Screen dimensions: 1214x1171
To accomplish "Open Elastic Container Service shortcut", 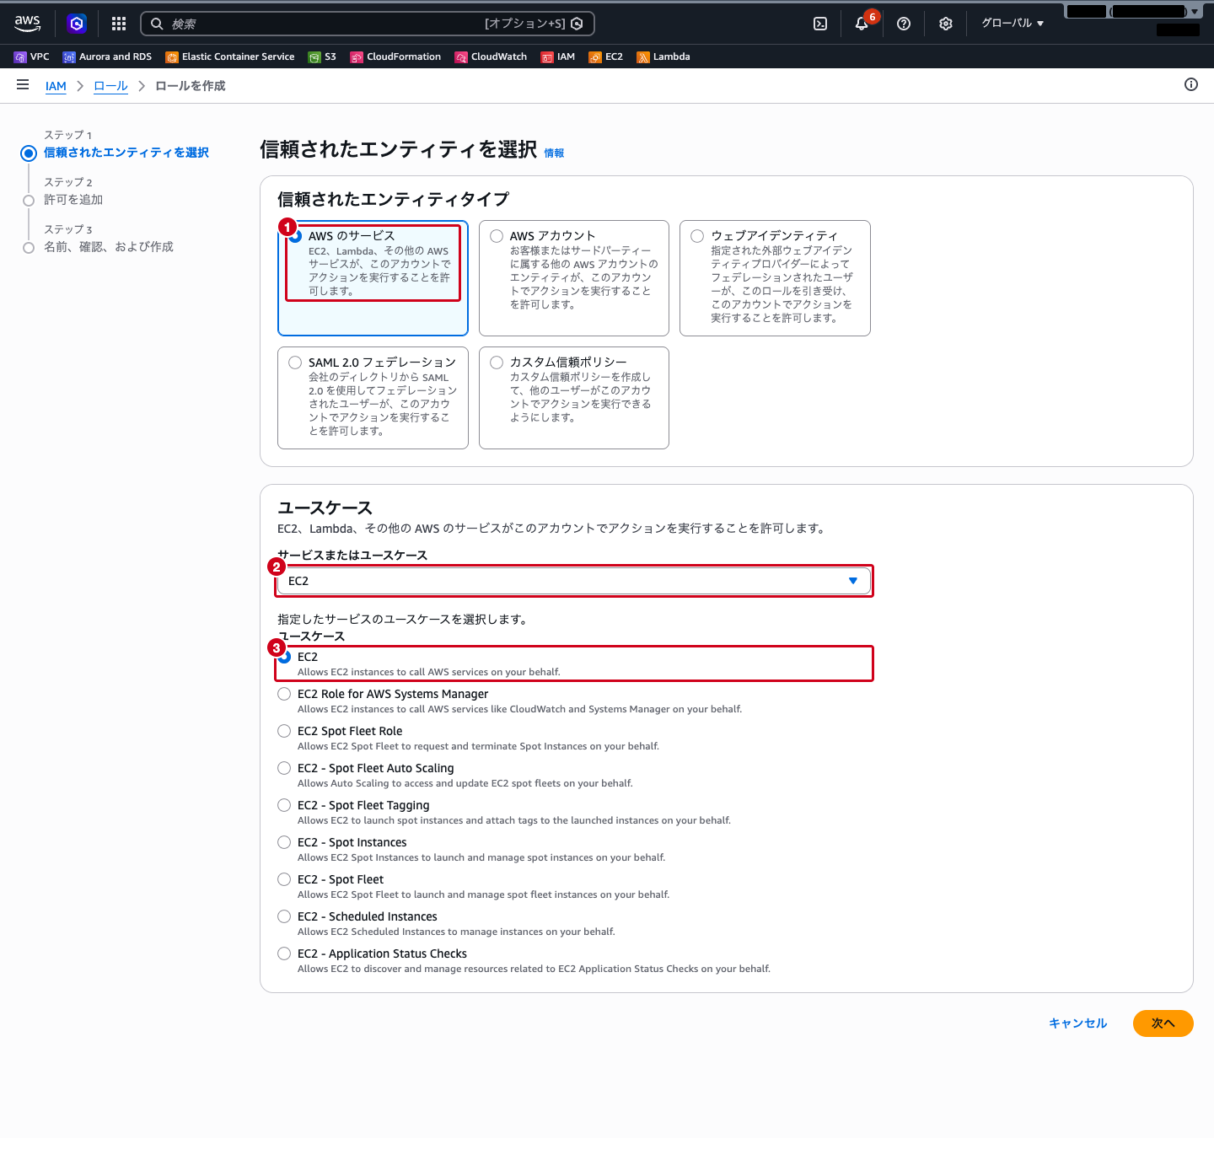I will (230, 56).
